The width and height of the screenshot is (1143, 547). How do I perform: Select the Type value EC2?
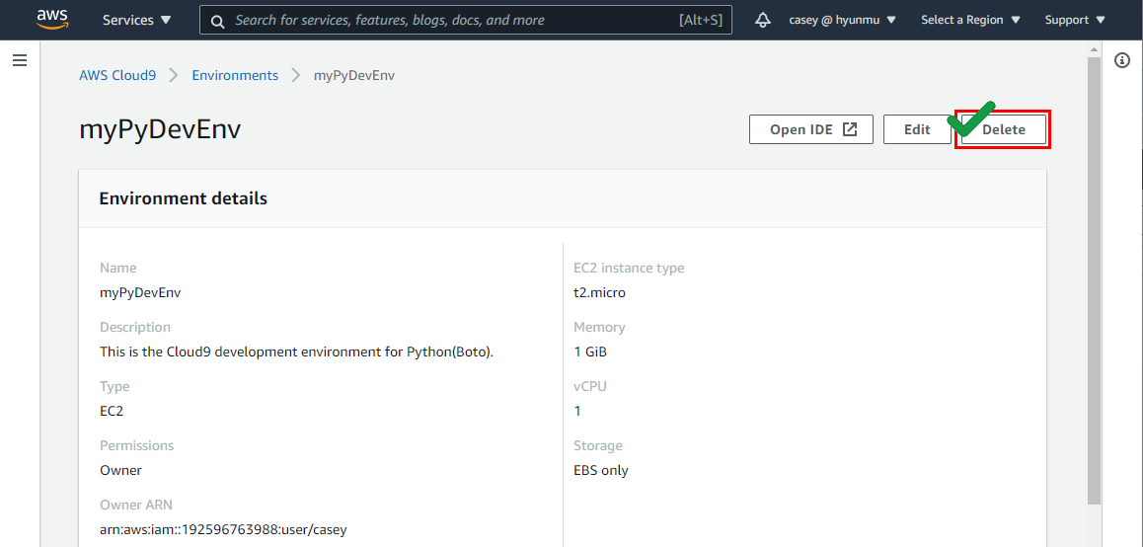[112, 411]
